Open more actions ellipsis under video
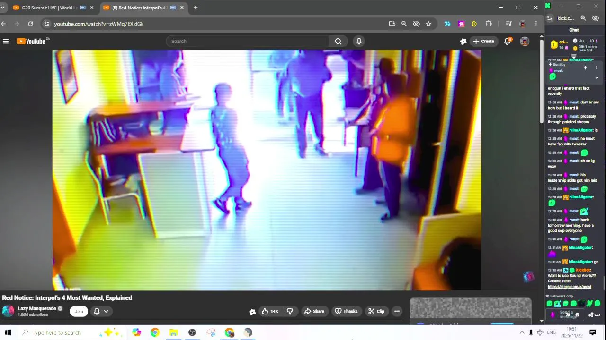The image size is (606, 340). [397, 311]
